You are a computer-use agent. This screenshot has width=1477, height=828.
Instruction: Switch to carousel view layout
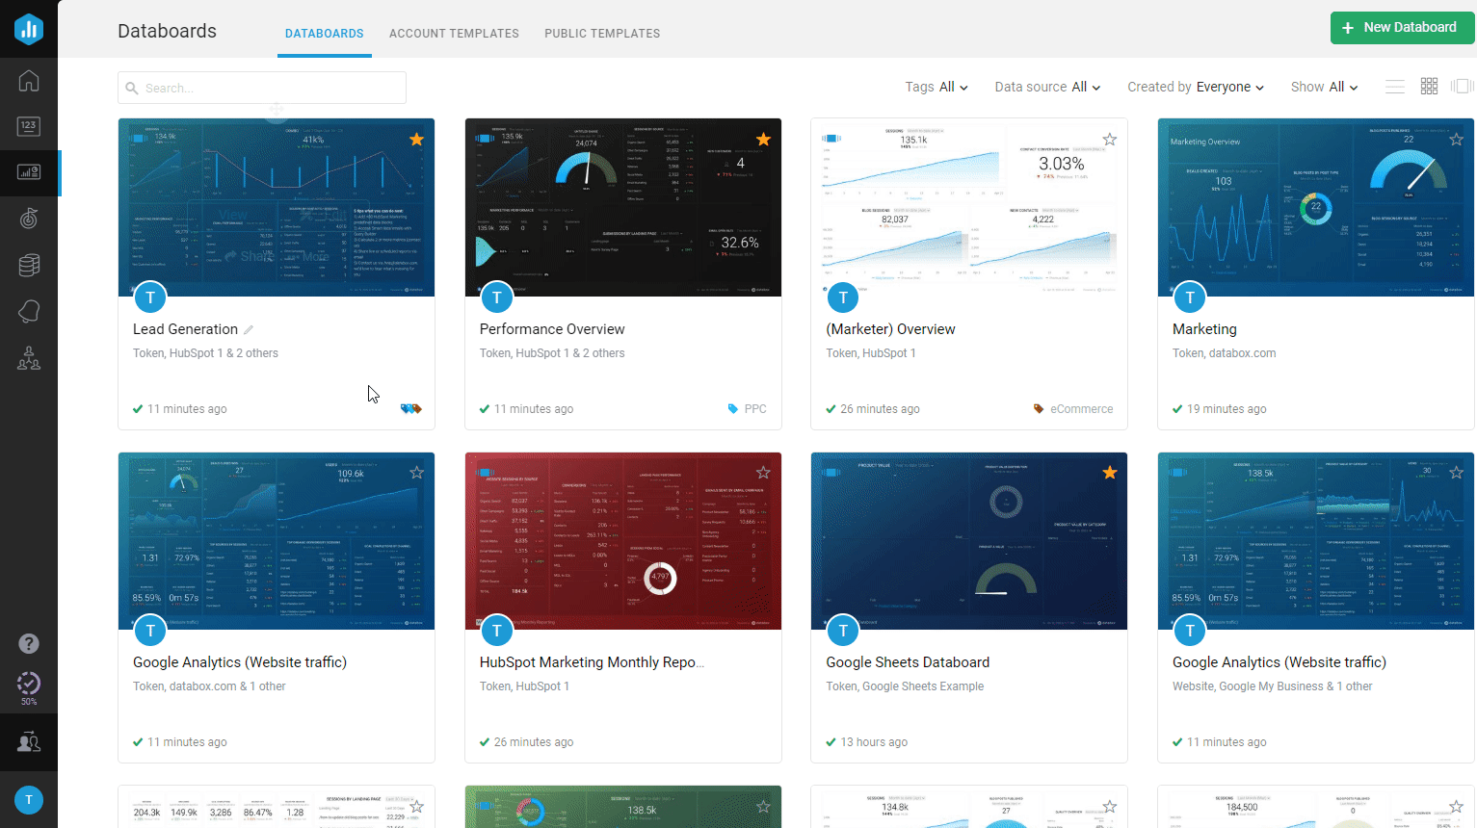1463,87
